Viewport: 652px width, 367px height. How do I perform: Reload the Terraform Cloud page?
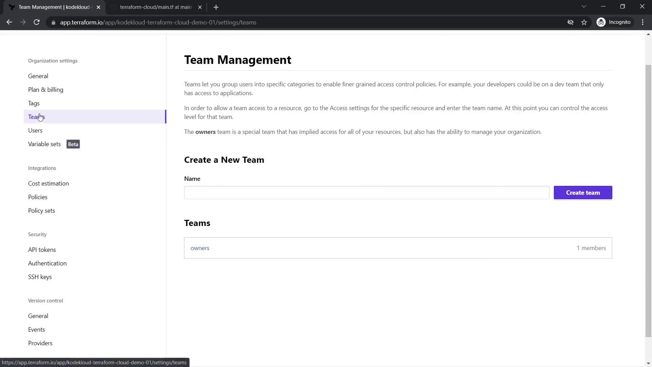click(x=37, y=22)
